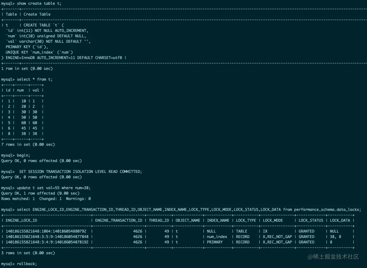The width and height of the screenshot is (367, 268).
Task: Click the 'rollback;' command
Action: point(27,264)
